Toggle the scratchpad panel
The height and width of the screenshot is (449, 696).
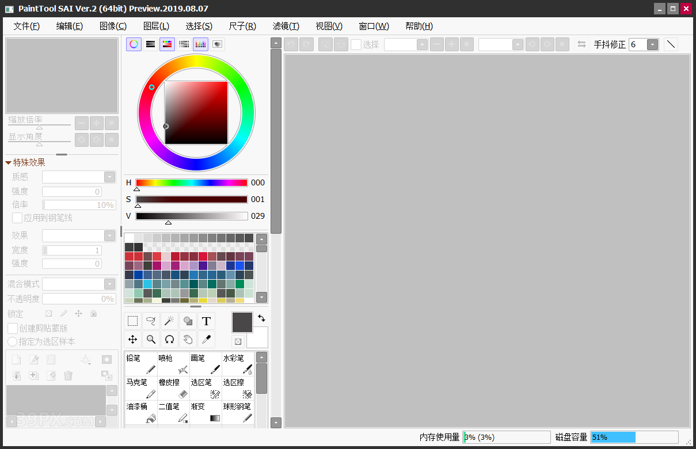coord(217,44)
